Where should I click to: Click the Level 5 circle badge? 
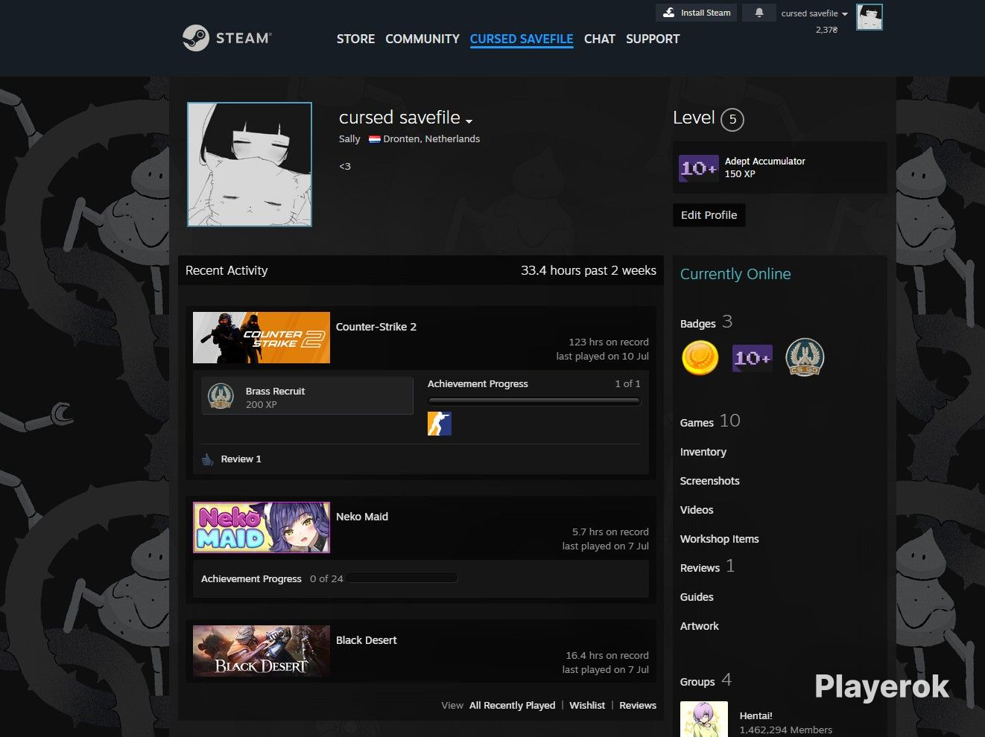coord(732,119)
